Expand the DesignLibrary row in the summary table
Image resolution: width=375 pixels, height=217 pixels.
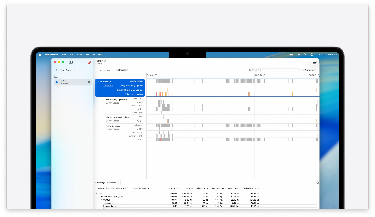click(x=101, y=206)
